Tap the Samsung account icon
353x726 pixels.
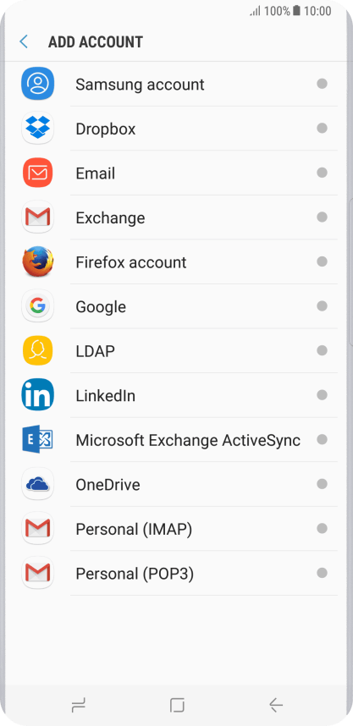pos(37,84)
